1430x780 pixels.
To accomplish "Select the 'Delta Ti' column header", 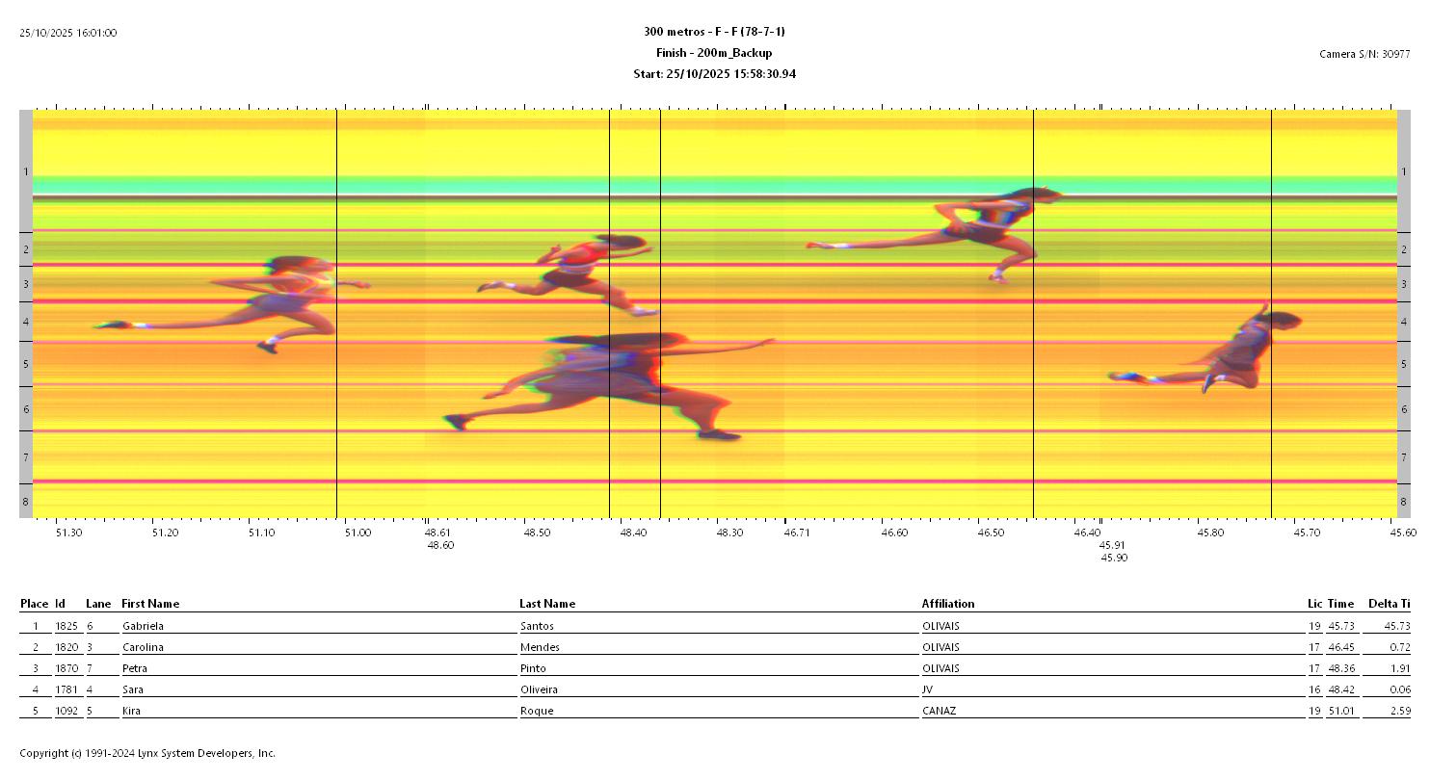I will tap(1389, 604).
